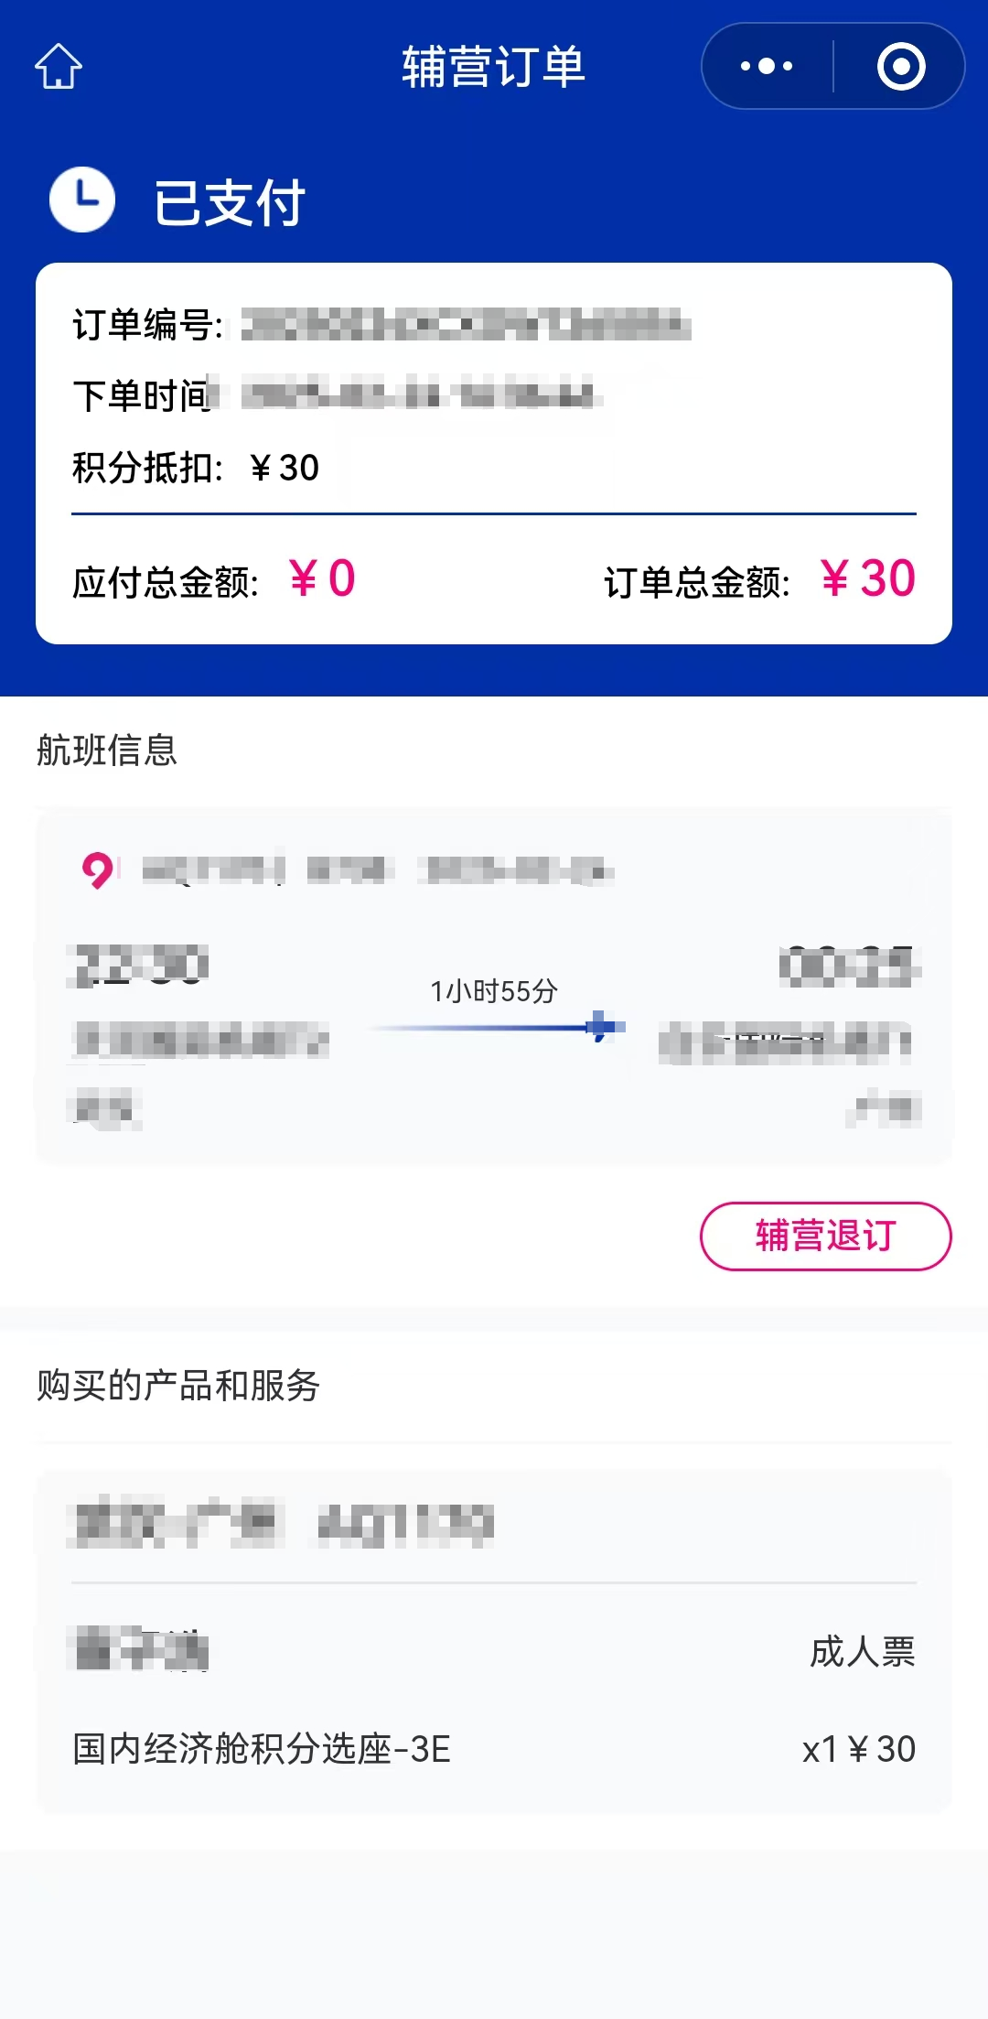Tap the 辅营订单 page title
Screen dimensions: 988x2019
(x=493, y=67)
